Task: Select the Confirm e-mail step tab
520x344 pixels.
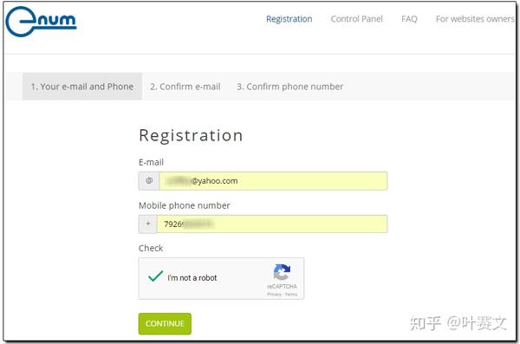Action: (185, 87)
